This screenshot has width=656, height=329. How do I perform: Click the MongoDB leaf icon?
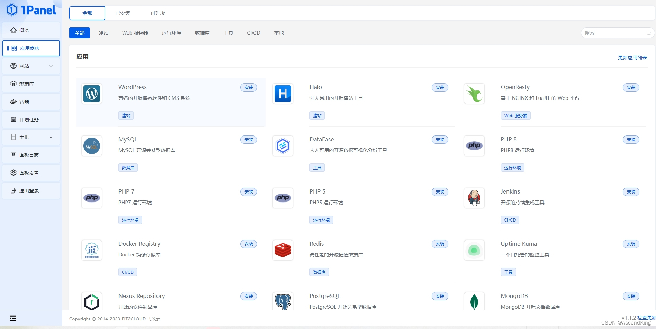pos(474,301)
